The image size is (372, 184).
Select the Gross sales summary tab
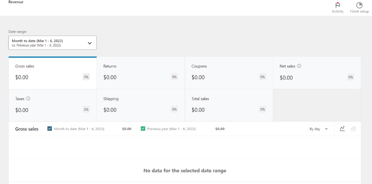[x=53, y=73]
